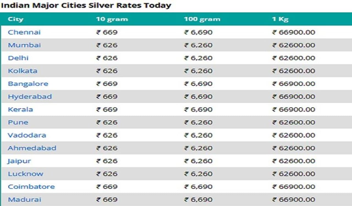Open the Kerala silver rate link
Viewport: 352px width, 206px height.
tap(20, 109)
